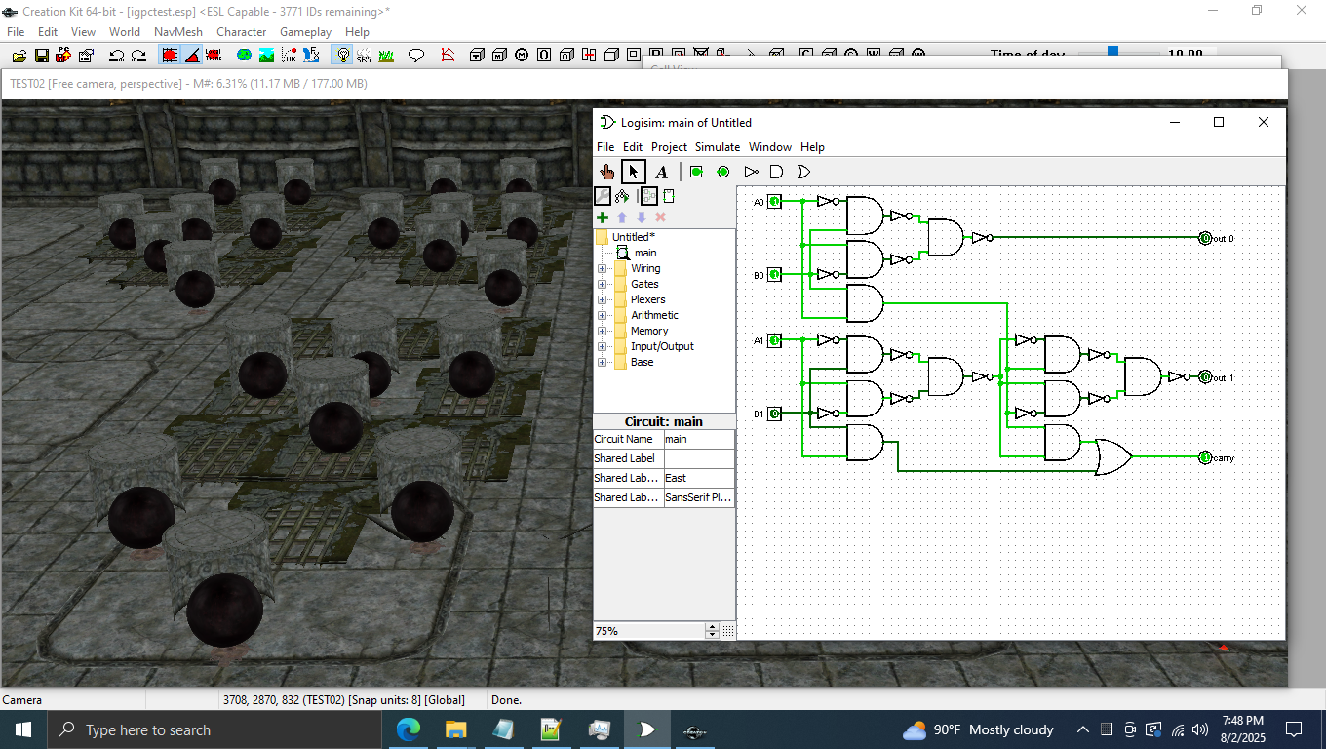Adjust the 75% zoom spinner
Viewport: 1326px width, 749px height.
coord(712,631)
